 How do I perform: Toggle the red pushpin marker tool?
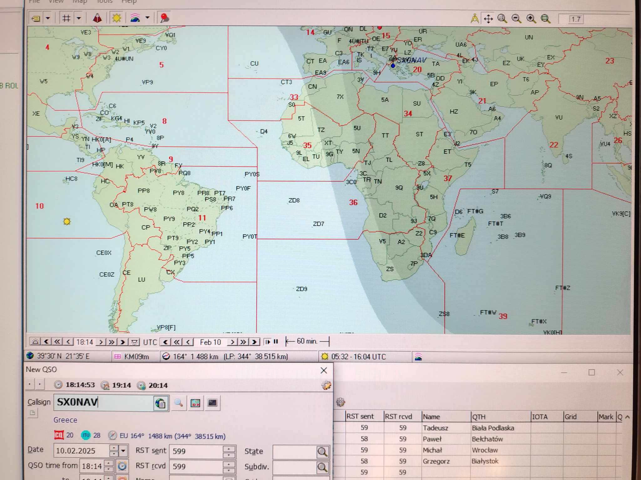click(x=164, y=18)
